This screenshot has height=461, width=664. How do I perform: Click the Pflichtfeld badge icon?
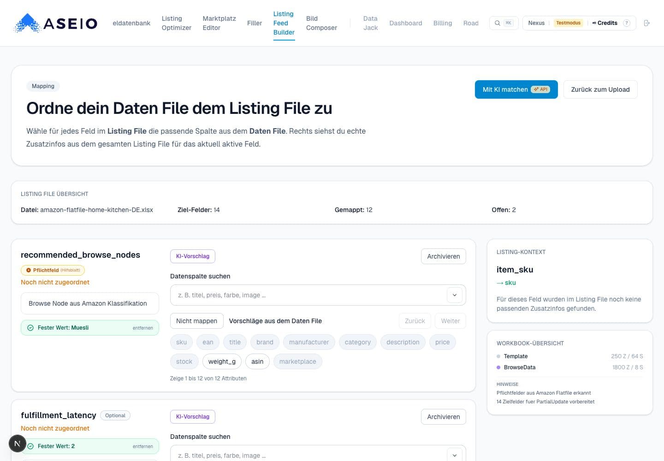(29, 270)
